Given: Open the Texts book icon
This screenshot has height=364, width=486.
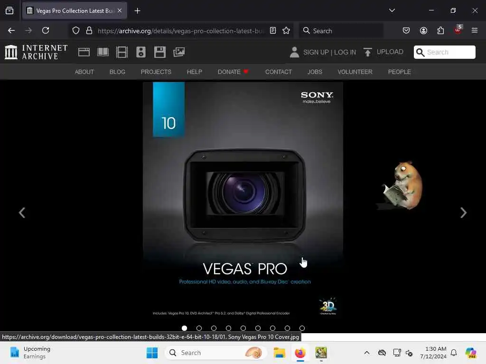Looking at the screenshot, I should coord(103,52).
